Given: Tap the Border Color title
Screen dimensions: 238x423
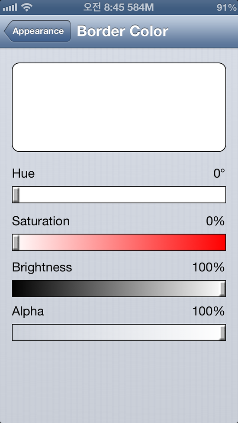Looking at the screenshot, I should (x=122, y=31).
